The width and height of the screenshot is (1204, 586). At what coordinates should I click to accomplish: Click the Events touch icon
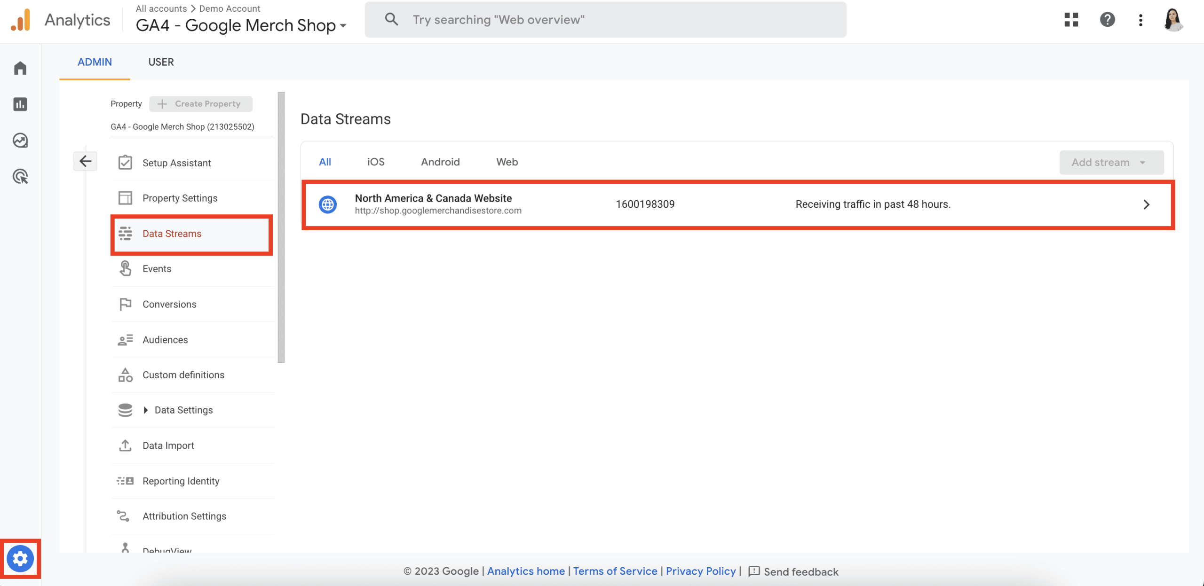click(x=125, y=269)
